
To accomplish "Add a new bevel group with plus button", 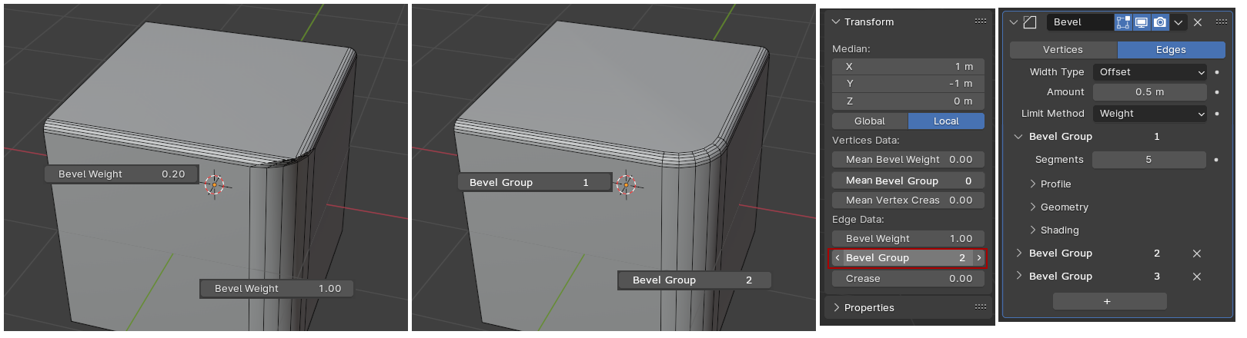I will [x=1109, y=301].
